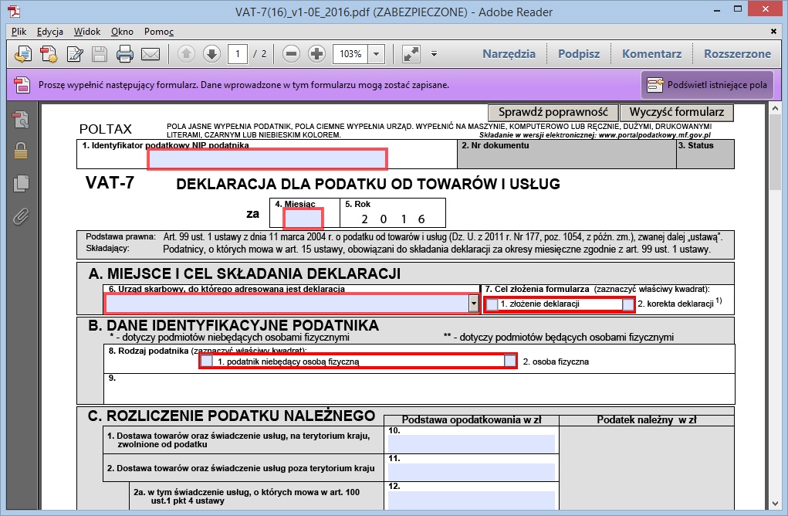This screenshot has width=788, height=516.
Task: Minimize the Adobe Reader window
Action: click(x=717, y=9)
